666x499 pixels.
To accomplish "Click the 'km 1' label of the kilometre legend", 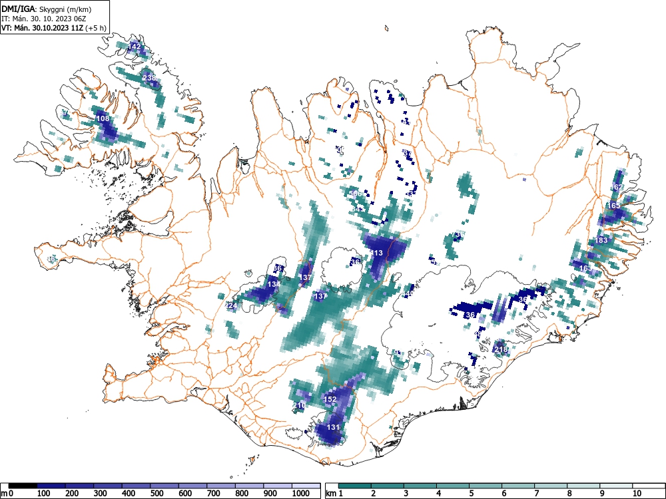I will [334, 494].
